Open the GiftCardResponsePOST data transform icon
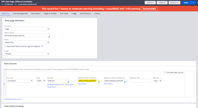 click(127, 81)
